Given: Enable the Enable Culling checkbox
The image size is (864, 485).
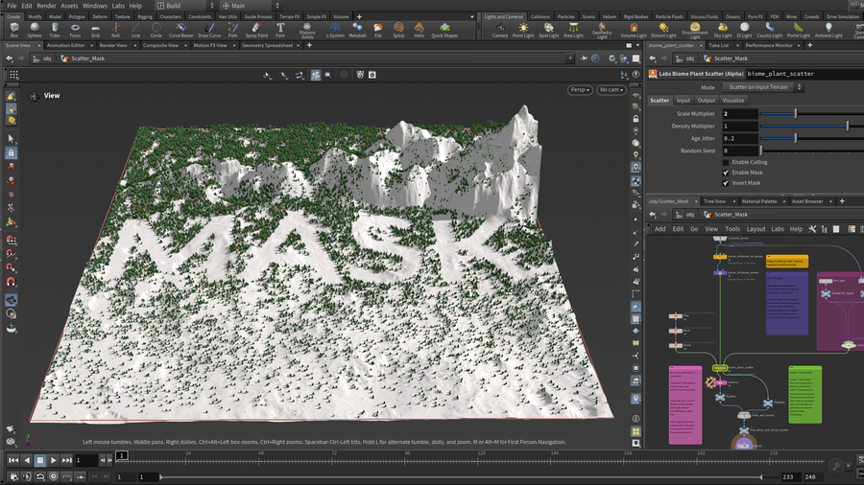Looking at the screenshot, I should (725, 162).
